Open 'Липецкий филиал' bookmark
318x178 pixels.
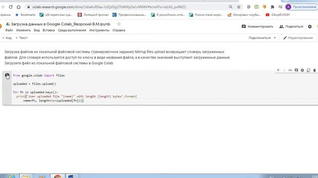(x=93, y=15)
